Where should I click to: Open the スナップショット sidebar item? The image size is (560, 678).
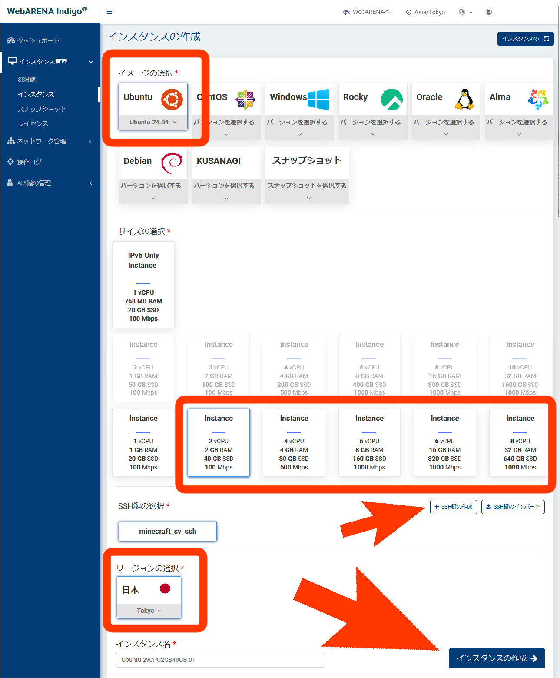click(x=42, y=109)
